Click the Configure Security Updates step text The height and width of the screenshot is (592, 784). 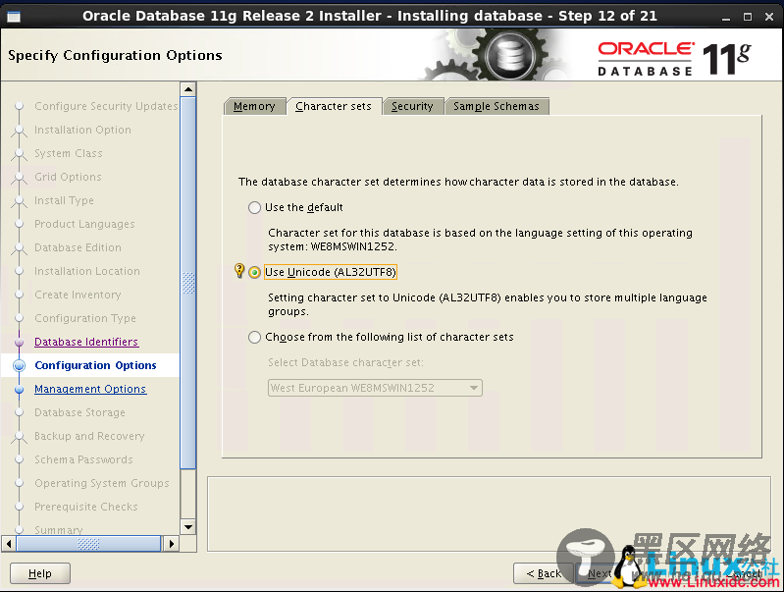(x=106, y=106)
